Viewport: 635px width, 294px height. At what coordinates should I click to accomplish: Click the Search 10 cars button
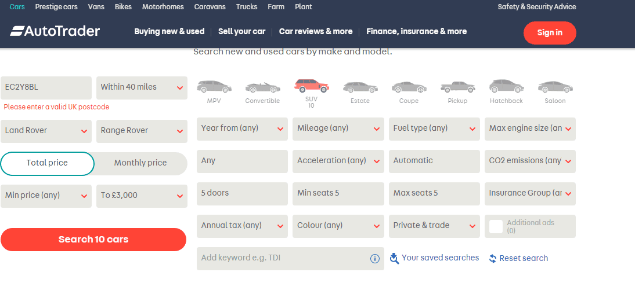[x=93, y=240]
